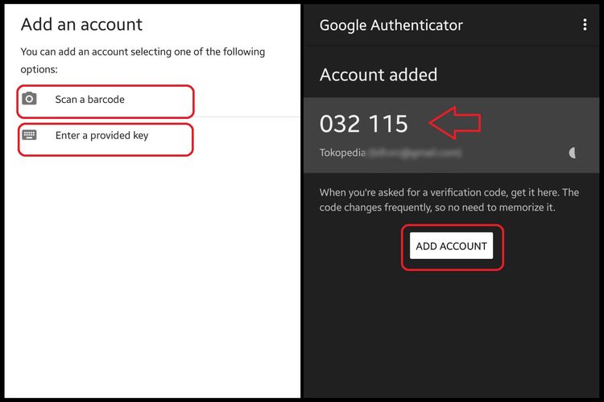Click the divider line between the two options
Viewport: 604px width, 402px height.
pyautogui.click(x=242, y=117)
